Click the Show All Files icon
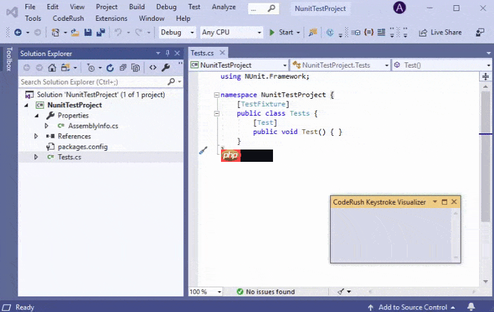 [x=135, y=68]
